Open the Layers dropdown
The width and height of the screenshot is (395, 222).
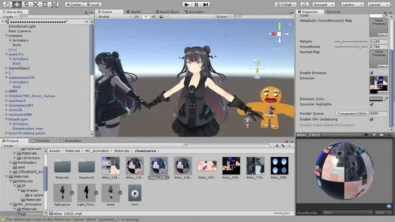point(352,4)
